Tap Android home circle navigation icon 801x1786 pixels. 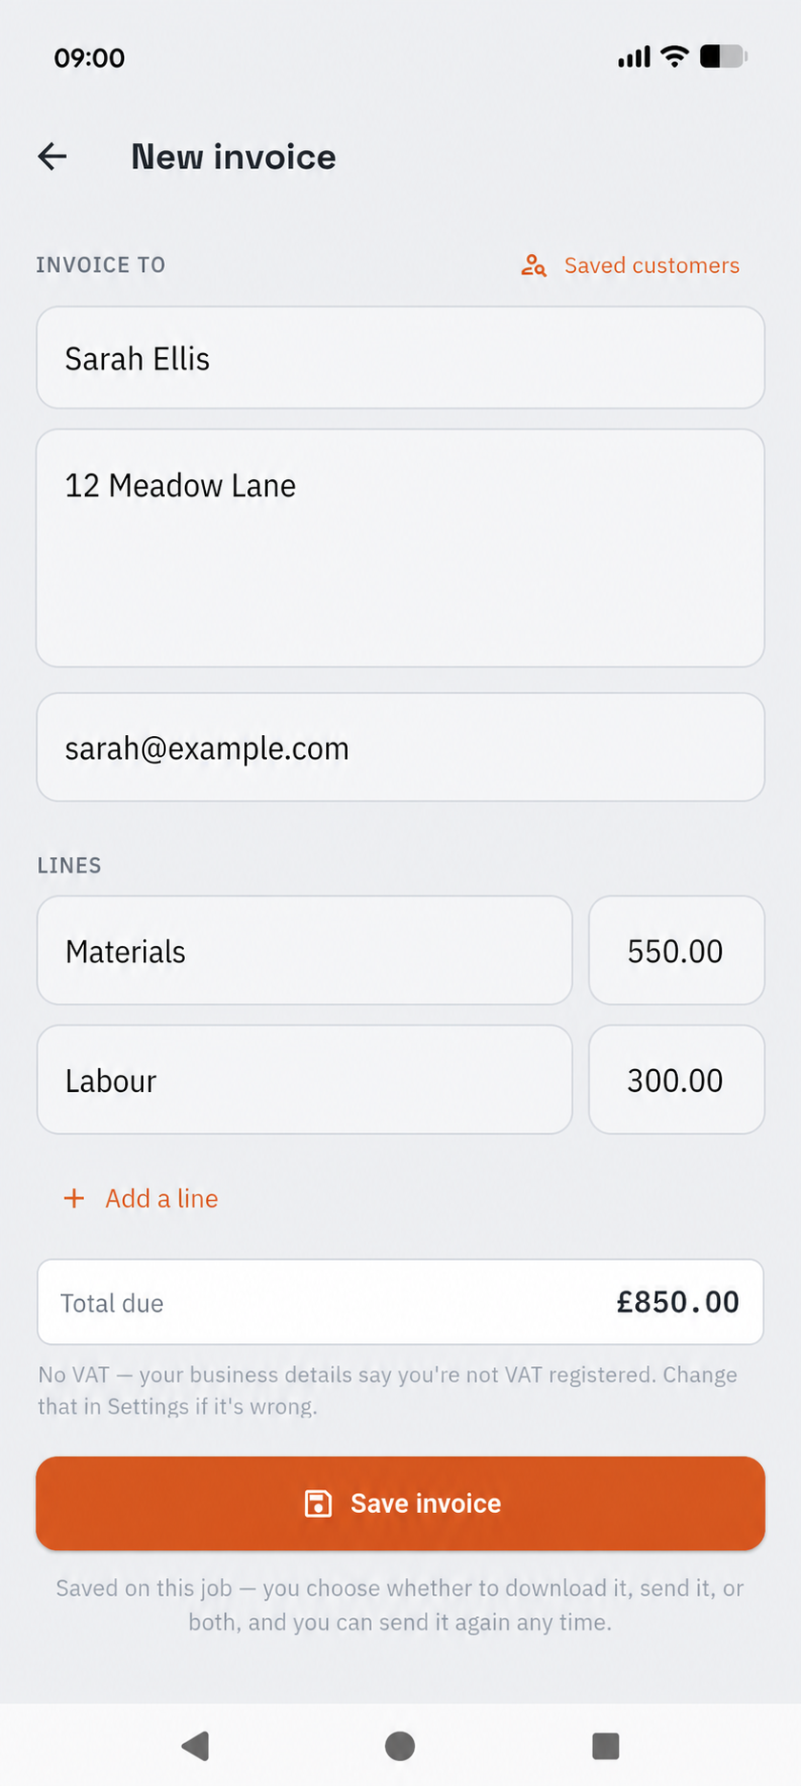tap(400, 1746)
